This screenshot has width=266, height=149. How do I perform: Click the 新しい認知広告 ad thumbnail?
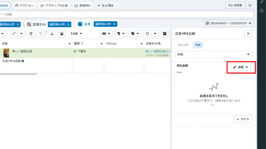pyautogui.click(x=6, y=53)
